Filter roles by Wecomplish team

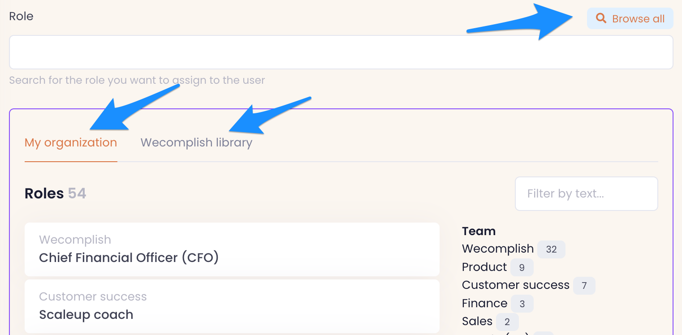pos(497,249)
